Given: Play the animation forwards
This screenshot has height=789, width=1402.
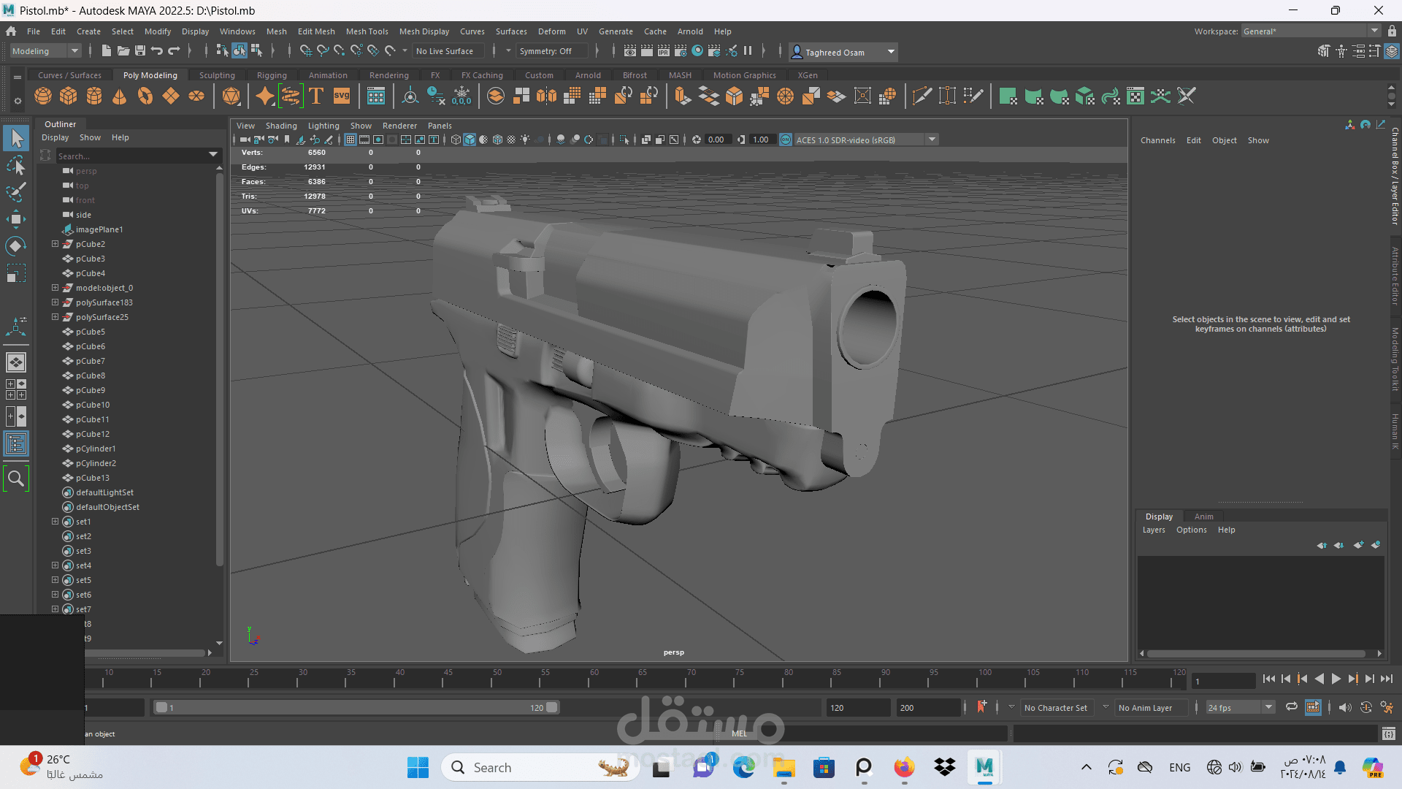Looking at the screenshot, I should point(1336,679).
